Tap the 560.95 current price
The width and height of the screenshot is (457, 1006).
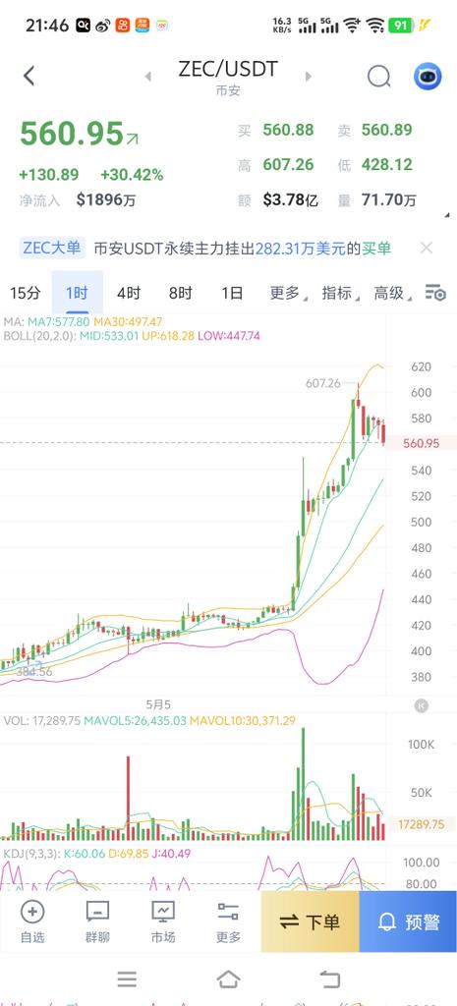coord(71,134)
